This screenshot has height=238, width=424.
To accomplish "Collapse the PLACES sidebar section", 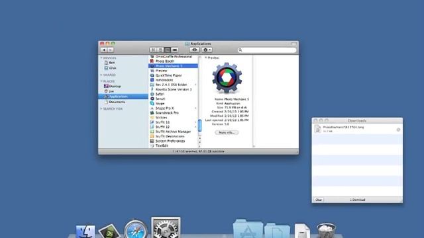I will coord(101,81).
